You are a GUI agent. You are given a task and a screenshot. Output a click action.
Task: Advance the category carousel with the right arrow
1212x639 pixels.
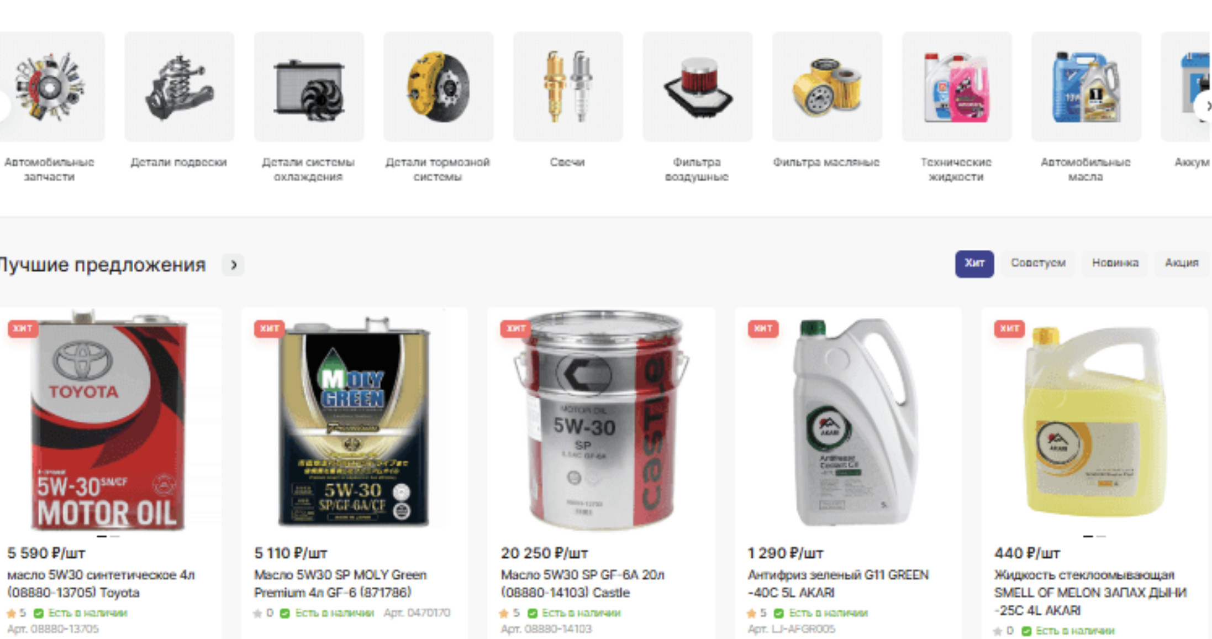point(1205,107)
